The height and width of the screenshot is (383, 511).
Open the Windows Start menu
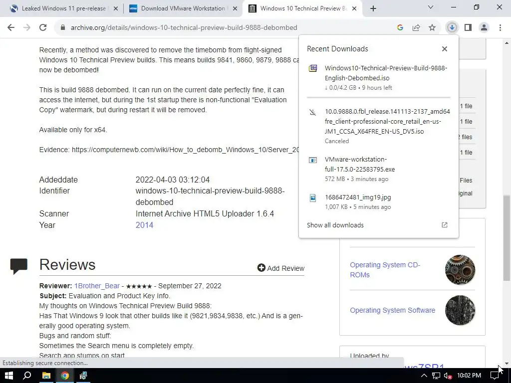click(x=9, y=376)
